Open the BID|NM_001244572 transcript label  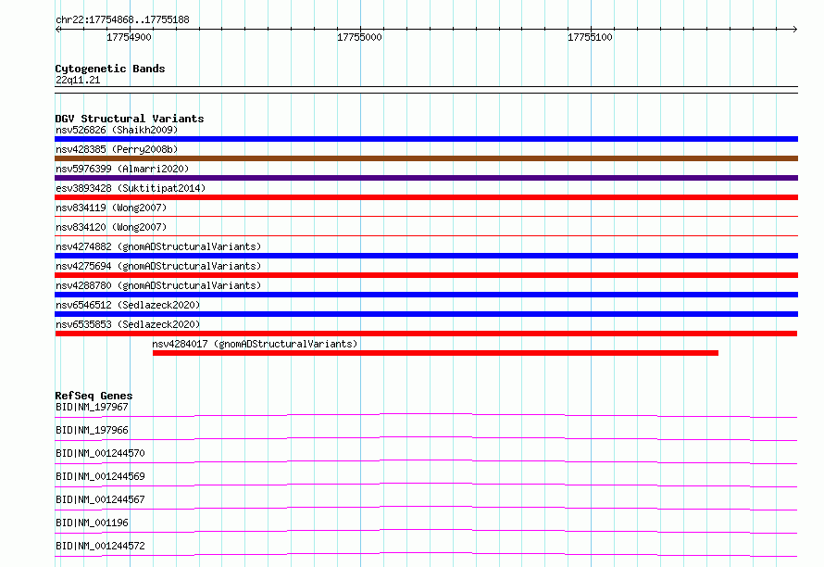coord(100,546)
